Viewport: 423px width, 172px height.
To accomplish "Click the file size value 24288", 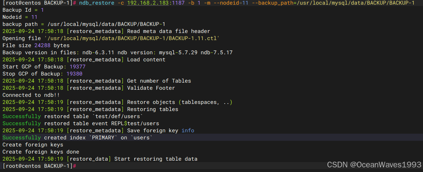I will [x=42, y=45].
